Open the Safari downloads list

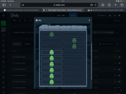pyautogui.click(x=103, y=5)
